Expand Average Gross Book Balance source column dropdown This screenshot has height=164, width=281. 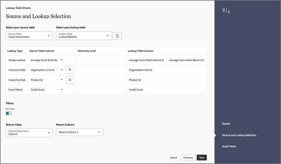click(x=62, y=60)
